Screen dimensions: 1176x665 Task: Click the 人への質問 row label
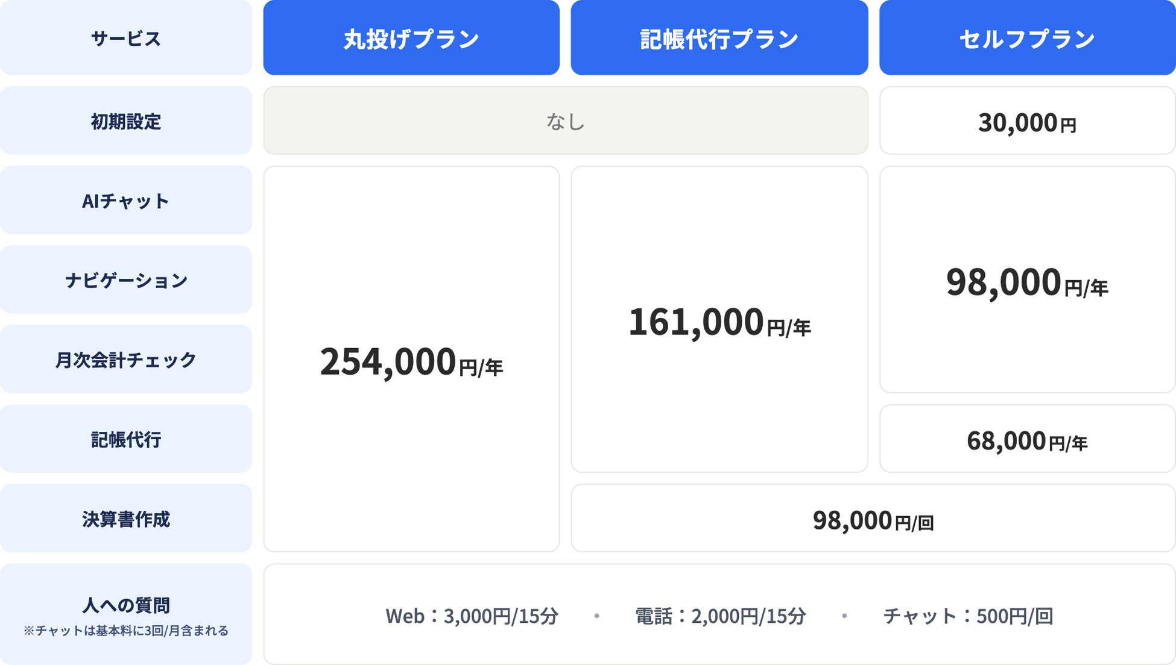126,614
